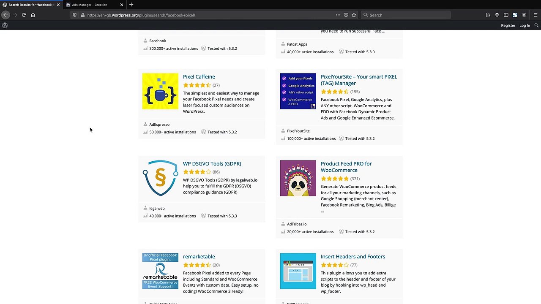Open Insert Headers and Footers link
Image resolution: width=541 pixels, height=304 pixels.
pos(352,257)
